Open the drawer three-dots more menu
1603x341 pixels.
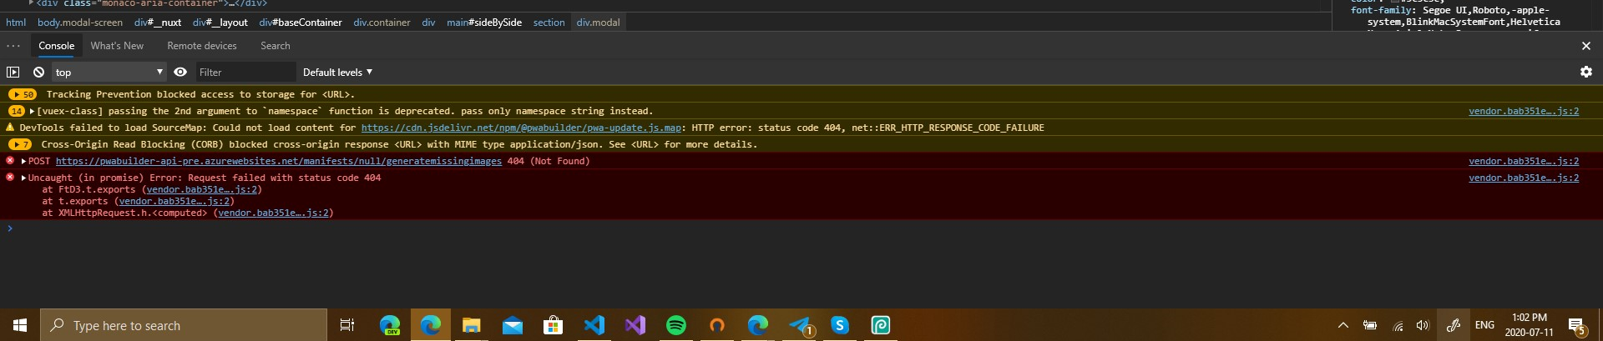13,46
